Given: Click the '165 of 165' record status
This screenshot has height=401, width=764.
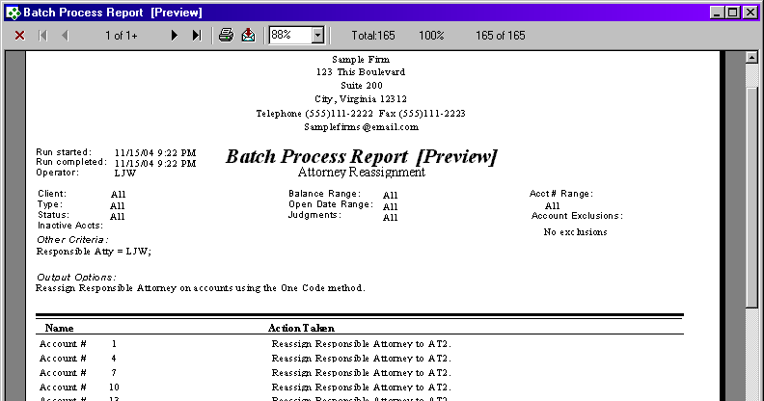Looking at the screenshot, I should 501,36.
